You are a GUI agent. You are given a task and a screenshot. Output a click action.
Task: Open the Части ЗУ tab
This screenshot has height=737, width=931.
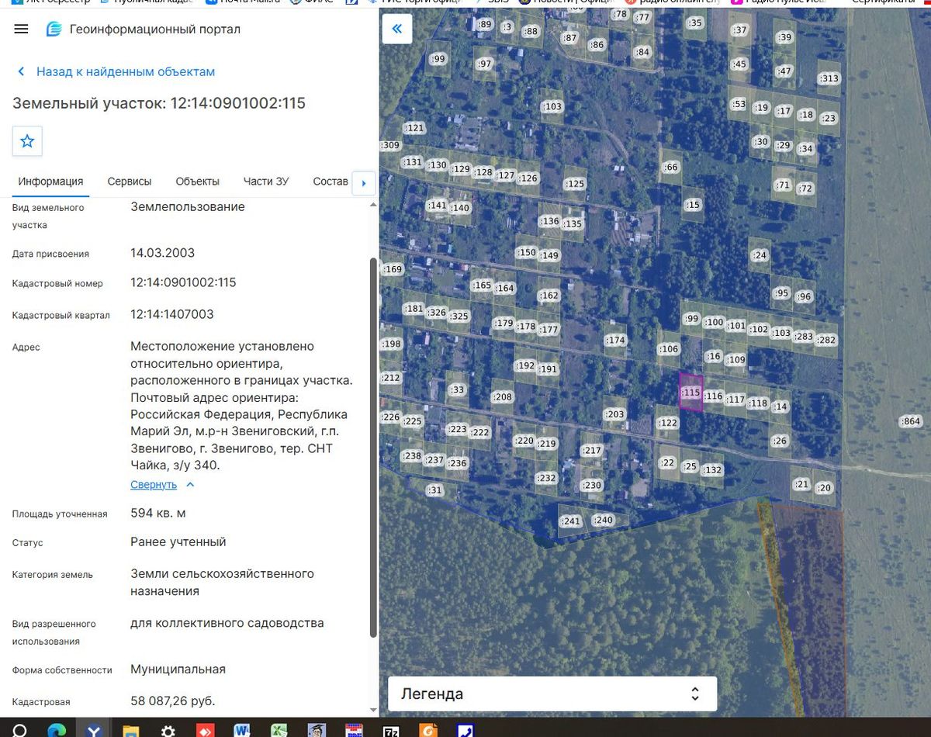pyautogui.click(x=266, y=181)
